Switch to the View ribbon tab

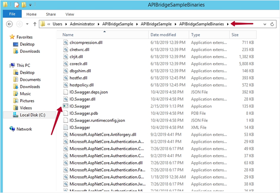(69, 14)
